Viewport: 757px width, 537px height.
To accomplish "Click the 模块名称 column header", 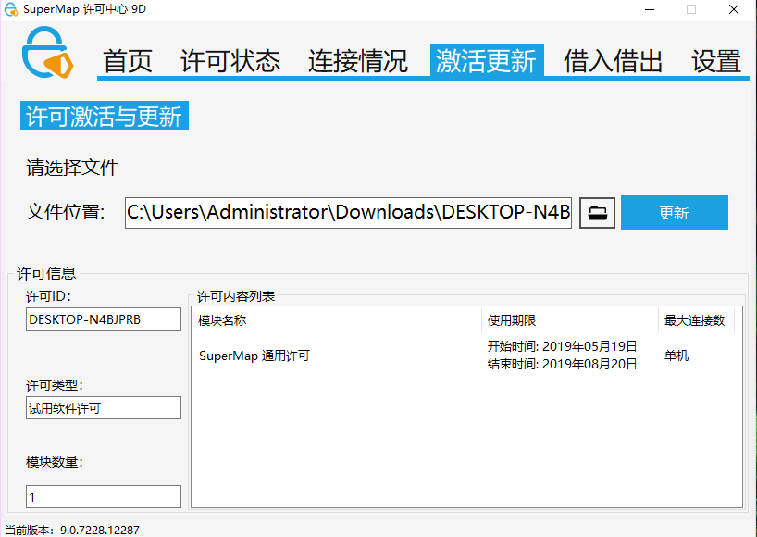I will (x=337, y=320).
